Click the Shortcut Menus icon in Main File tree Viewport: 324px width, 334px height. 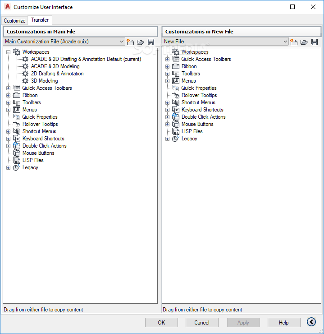[x=17, y=131]
